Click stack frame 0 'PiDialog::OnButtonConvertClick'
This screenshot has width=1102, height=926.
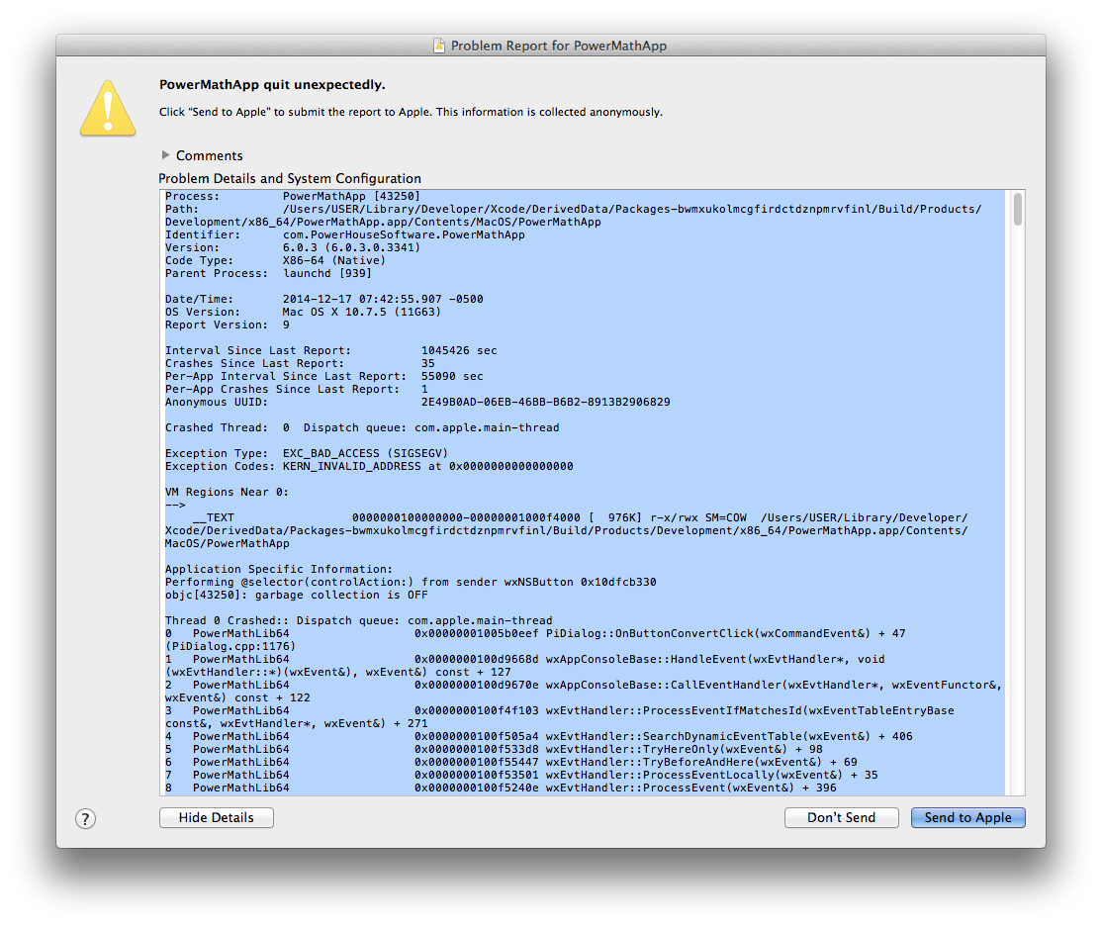point(535,633)
